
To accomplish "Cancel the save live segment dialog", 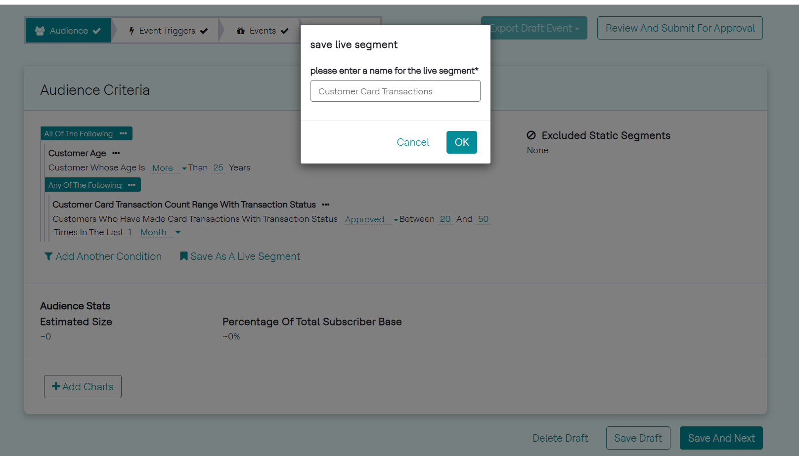I will coord(413,142).
